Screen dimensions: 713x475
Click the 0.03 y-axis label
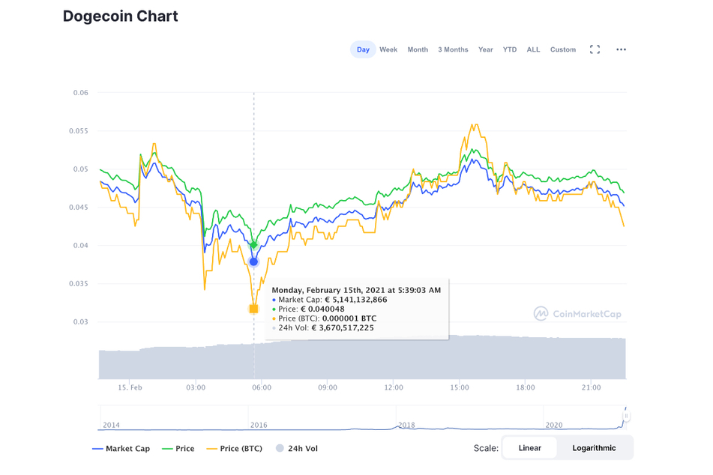[80, 322]
